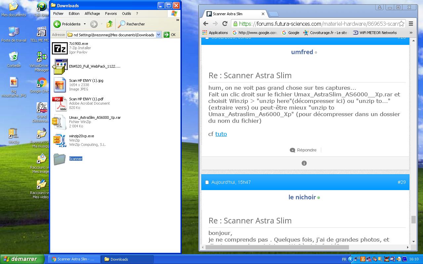This screenshot has width=423, height=264.
Task: Click the Répondre reply button
Action: click(x=303, y=150)
